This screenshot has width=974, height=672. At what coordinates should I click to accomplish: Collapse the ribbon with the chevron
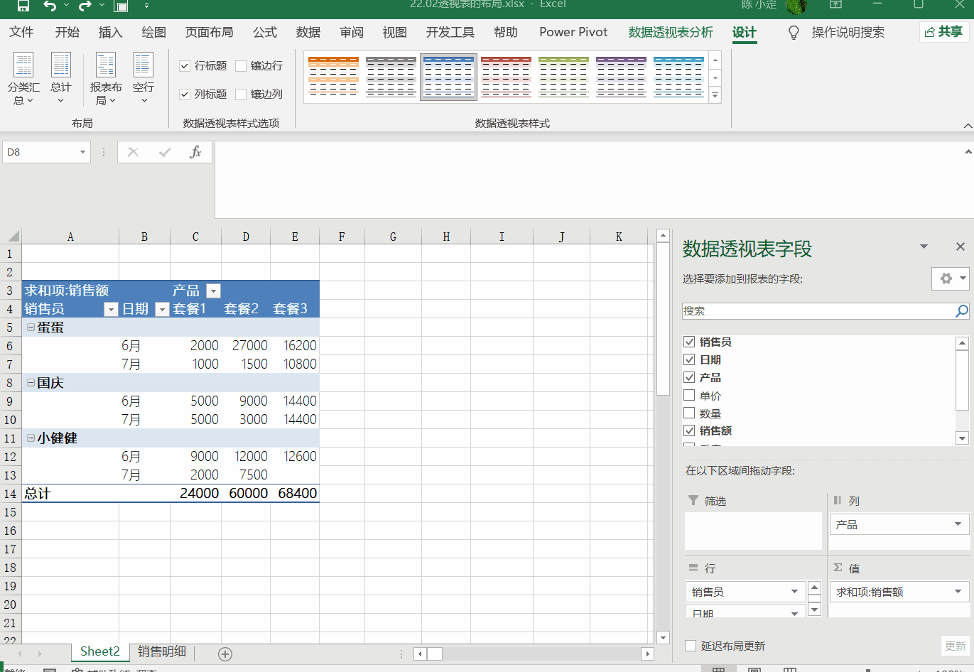click(968, 126)
